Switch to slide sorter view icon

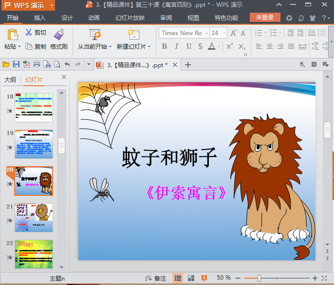click(191, 278)
